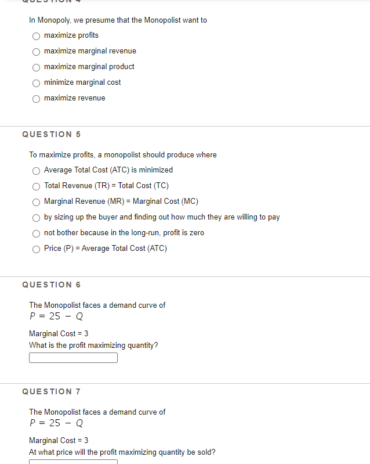Select 'minimize marginal cost' radio button
Screen dimensions: 370x464
[x=36, y=83]
